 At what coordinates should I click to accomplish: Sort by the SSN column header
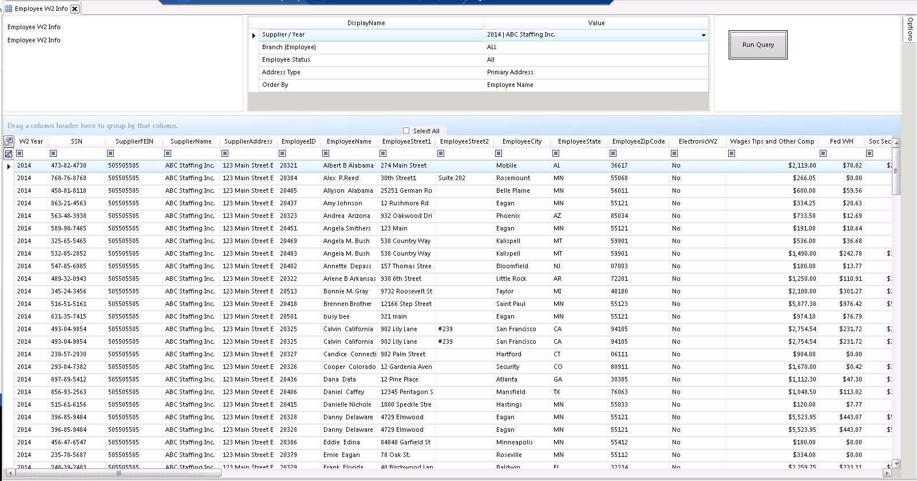pos(77,141)
